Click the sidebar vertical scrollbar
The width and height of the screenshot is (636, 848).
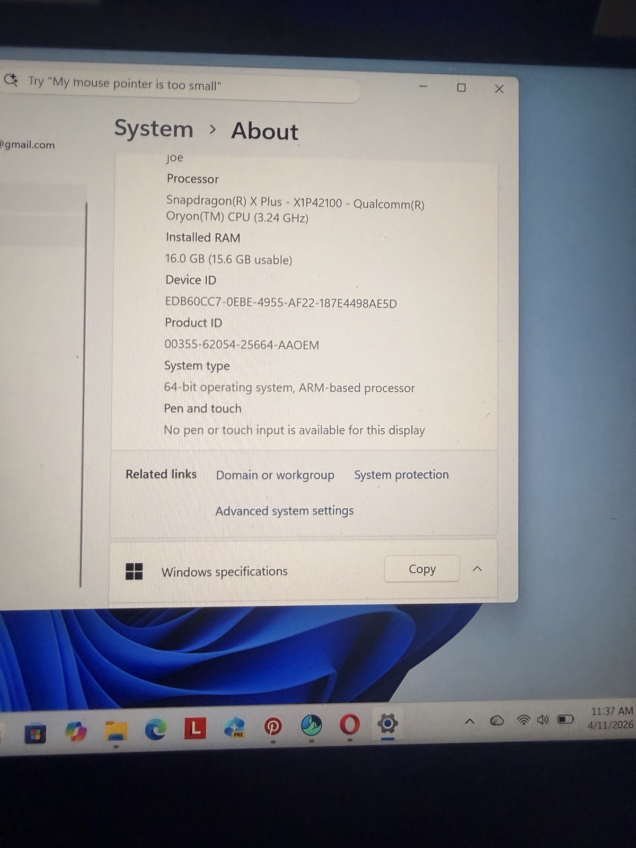coord(83,395)
